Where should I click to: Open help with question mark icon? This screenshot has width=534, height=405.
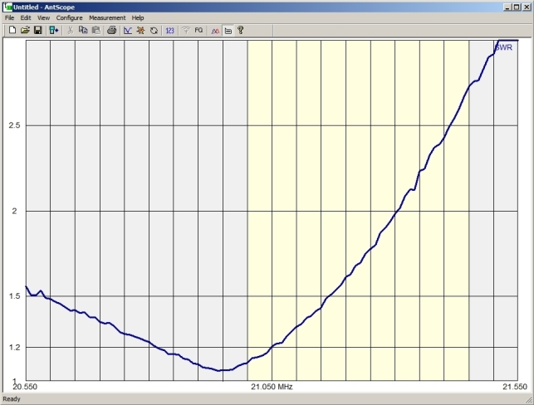coord(241,30)
